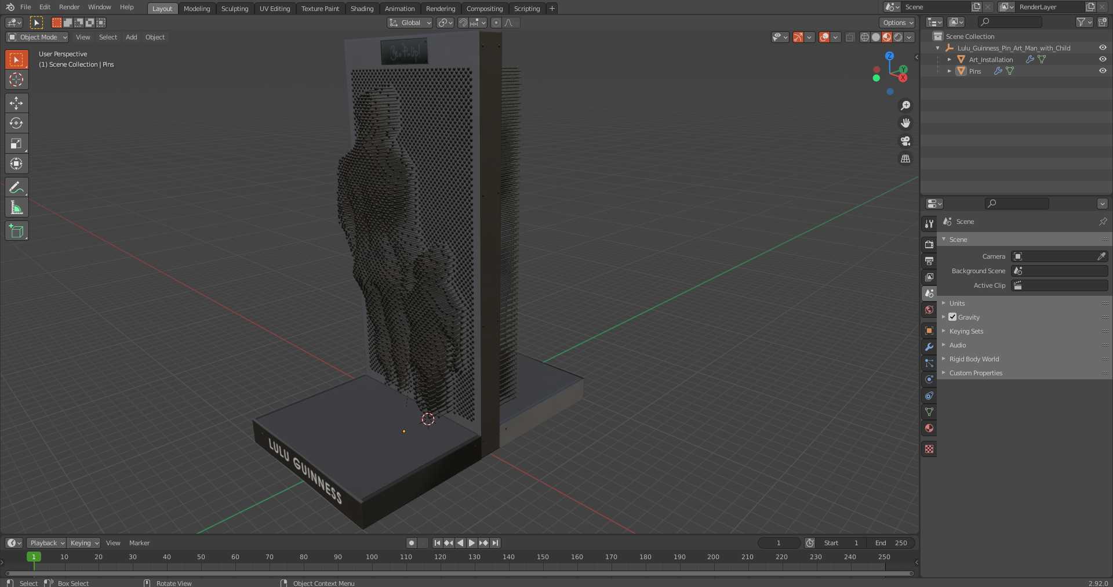This screenshot has height=587, width=1113.
Task: Open the Render properties tab
Action: (929, 245)
